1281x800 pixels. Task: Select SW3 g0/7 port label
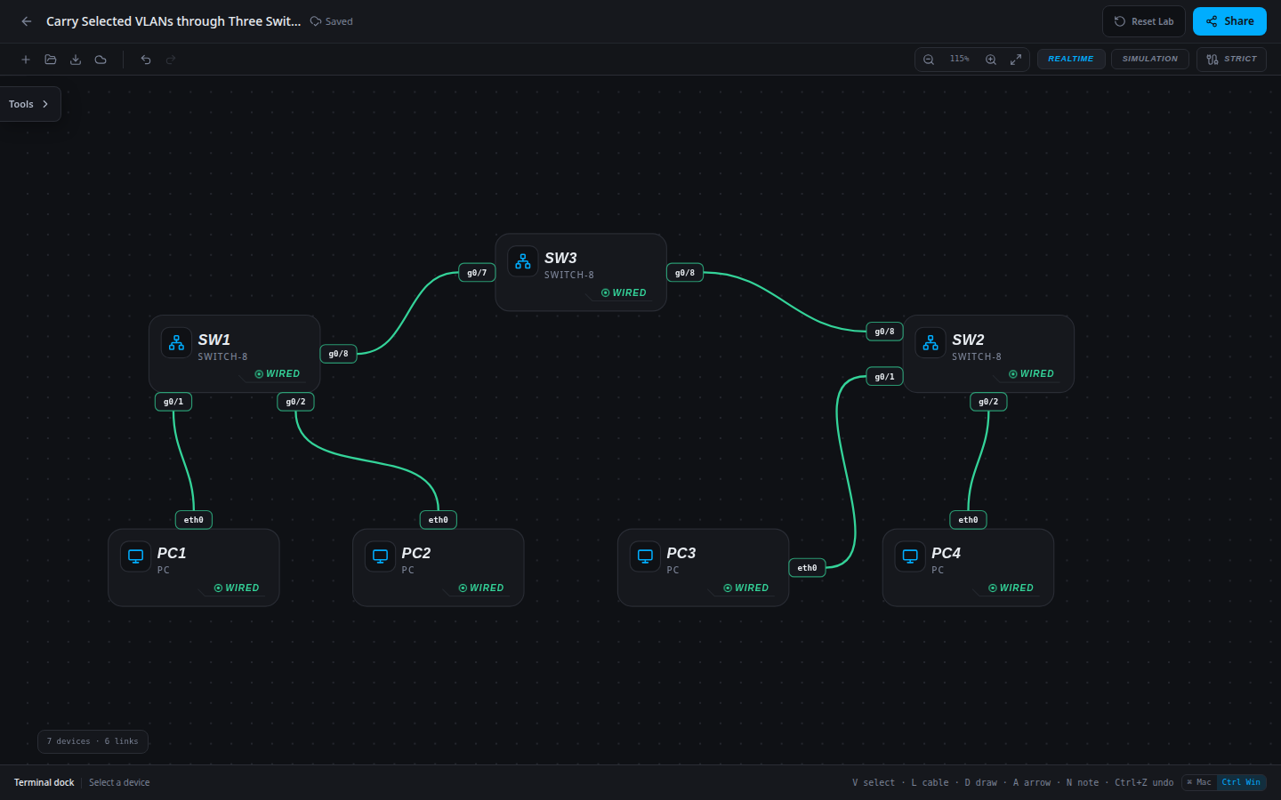point(477,273)
